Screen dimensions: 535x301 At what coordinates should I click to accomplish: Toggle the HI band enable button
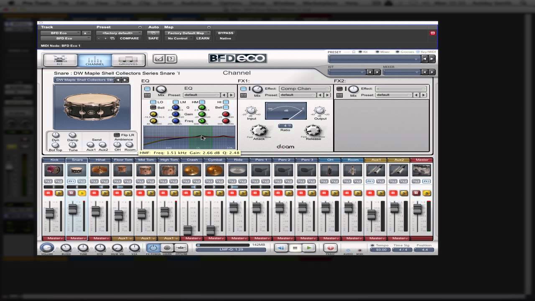pos(226,102)
